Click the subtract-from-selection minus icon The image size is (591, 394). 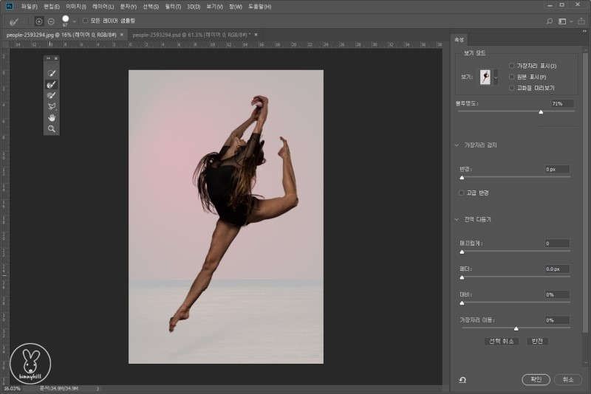(x=51, y=21)
